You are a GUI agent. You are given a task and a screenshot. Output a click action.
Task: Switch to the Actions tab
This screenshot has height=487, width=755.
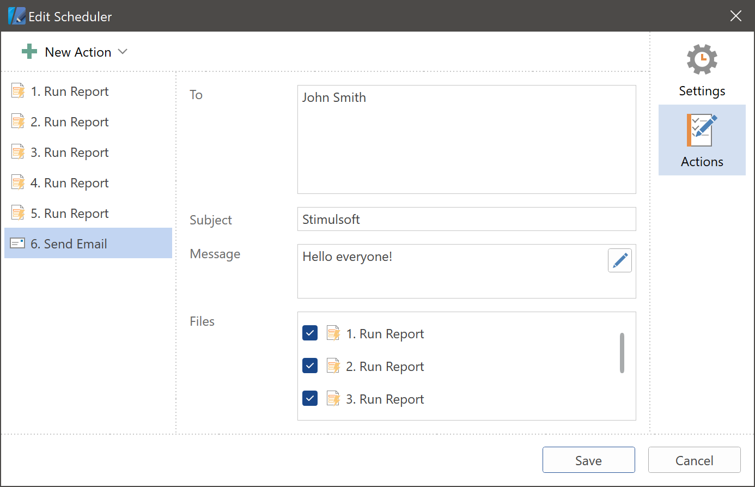(x=702, y=140)
